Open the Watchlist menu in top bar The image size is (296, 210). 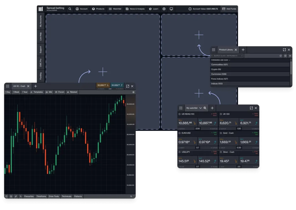point(115,9)
